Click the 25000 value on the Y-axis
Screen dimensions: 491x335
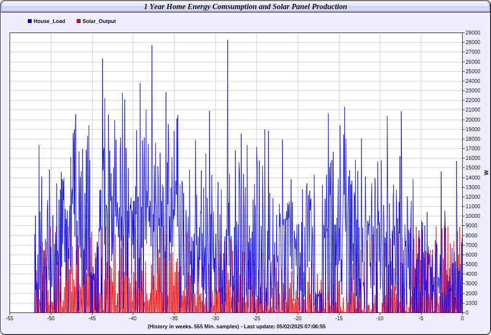click(x=472, y=72)
